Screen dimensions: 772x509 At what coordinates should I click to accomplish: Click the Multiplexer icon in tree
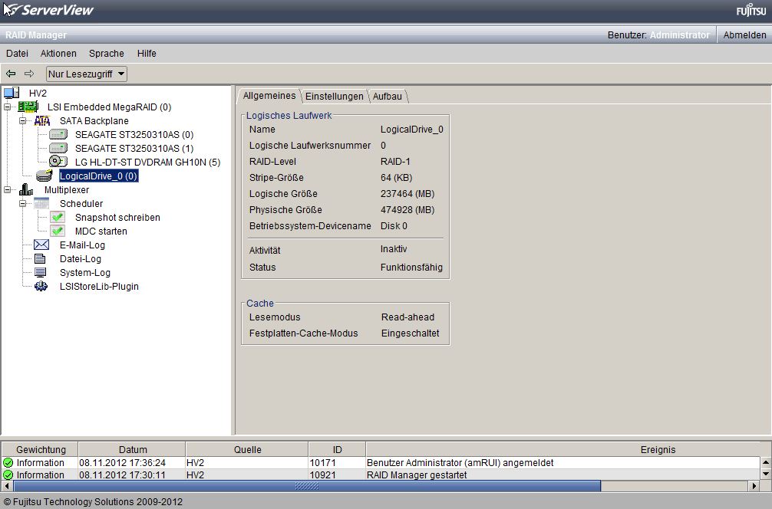coord(27,190)
